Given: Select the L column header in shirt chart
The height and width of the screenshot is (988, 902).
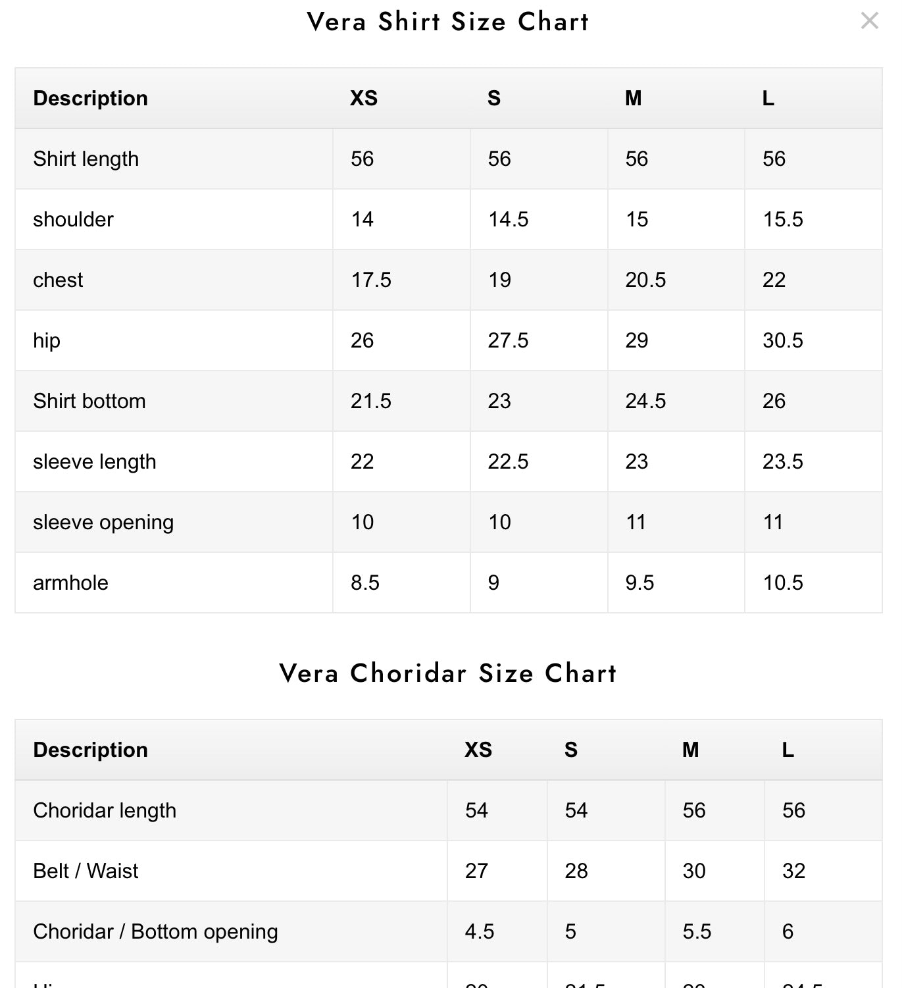Looking at the screenshot, I should click(768, 98).
